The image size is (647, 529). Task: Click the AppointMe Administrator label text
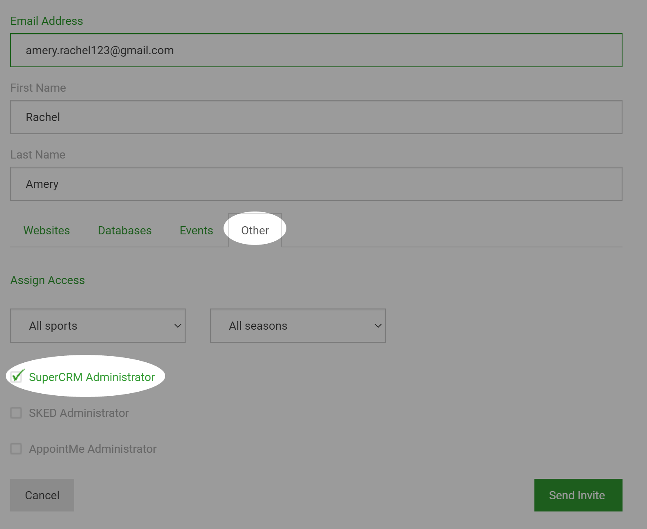tap(93, 449)
